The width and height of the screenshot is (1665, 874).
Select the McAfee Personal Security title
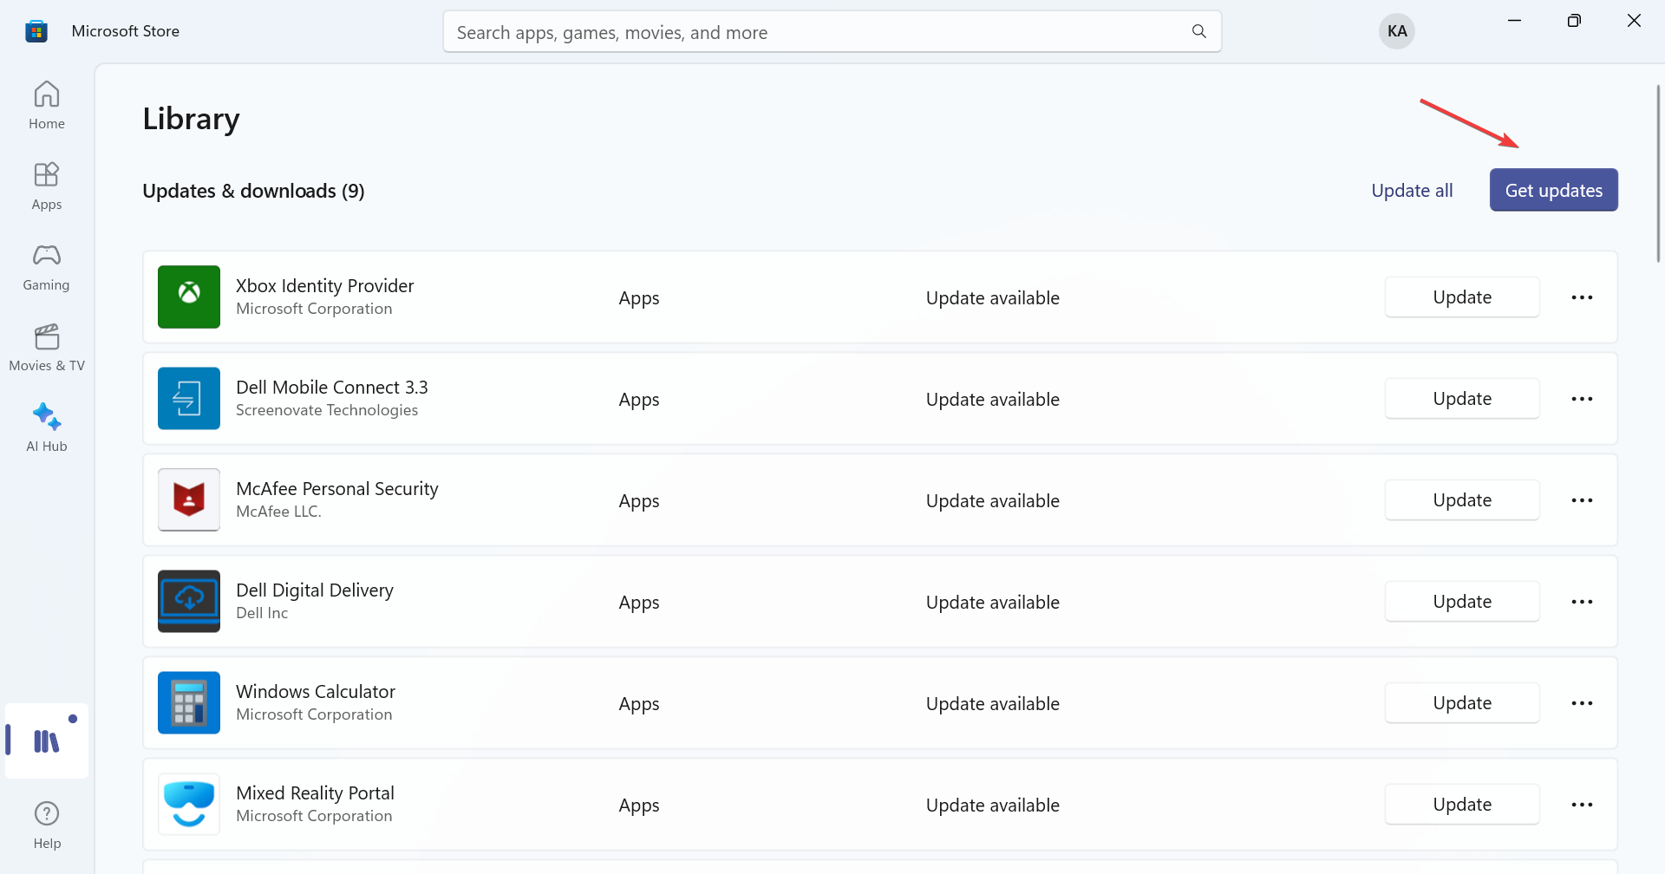(337, 488)
